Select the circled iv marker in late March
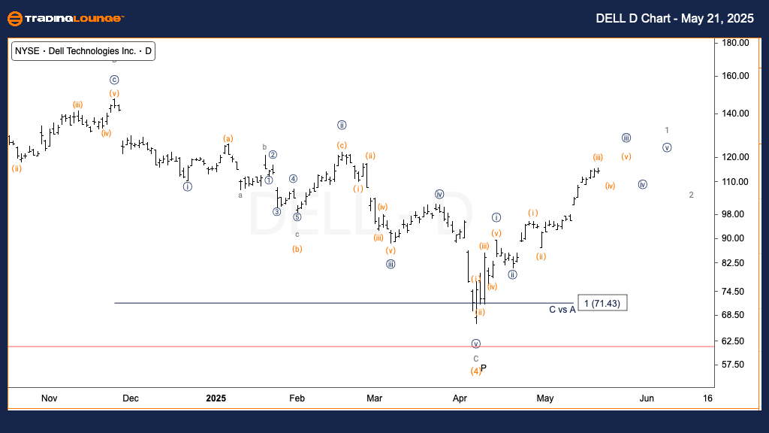Viewport: 769px width, 433px height. coord(439,195)
